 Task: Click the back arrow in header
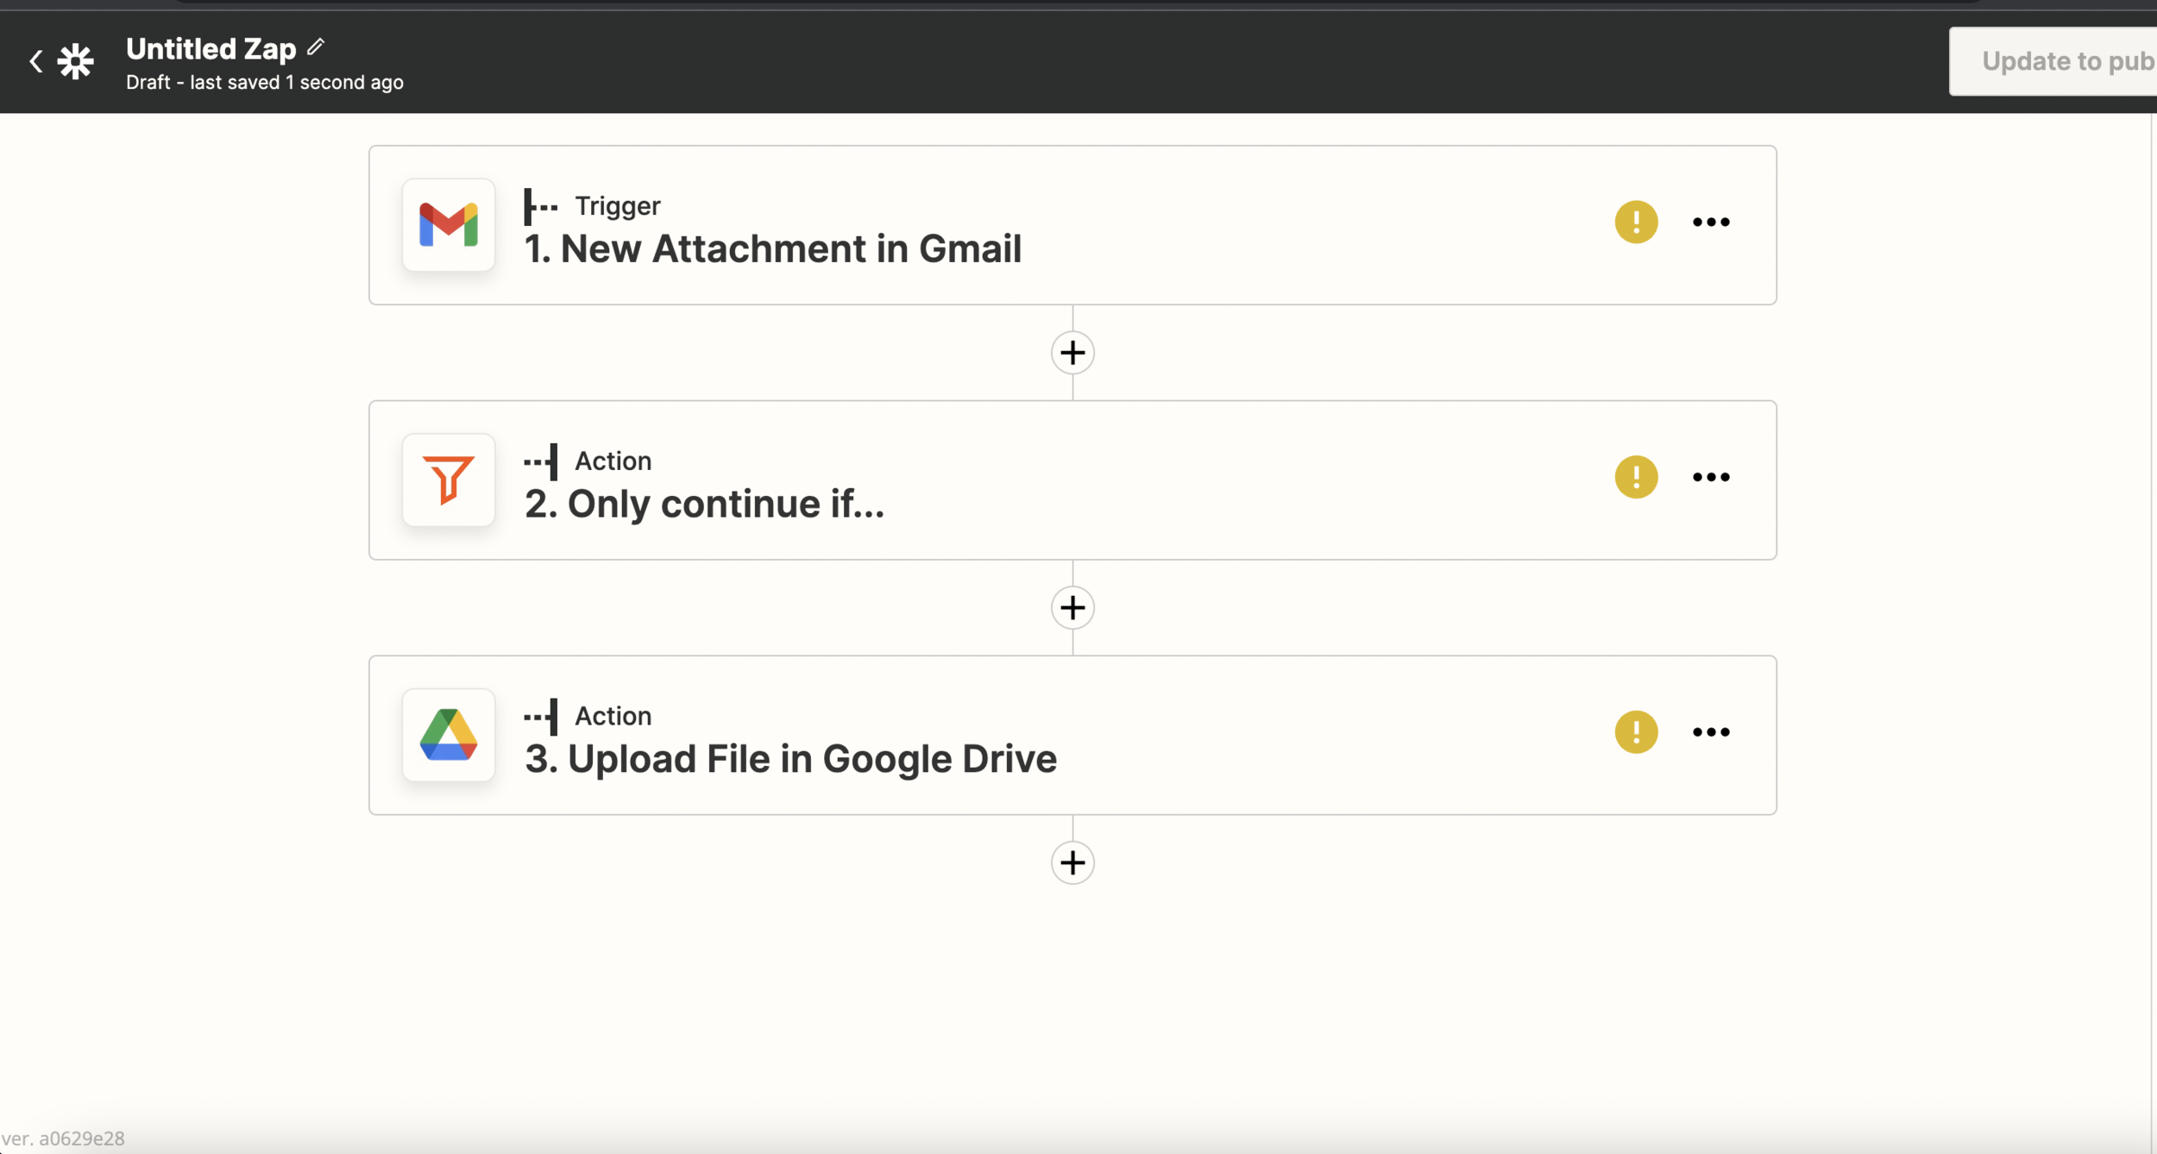(35, 61)
